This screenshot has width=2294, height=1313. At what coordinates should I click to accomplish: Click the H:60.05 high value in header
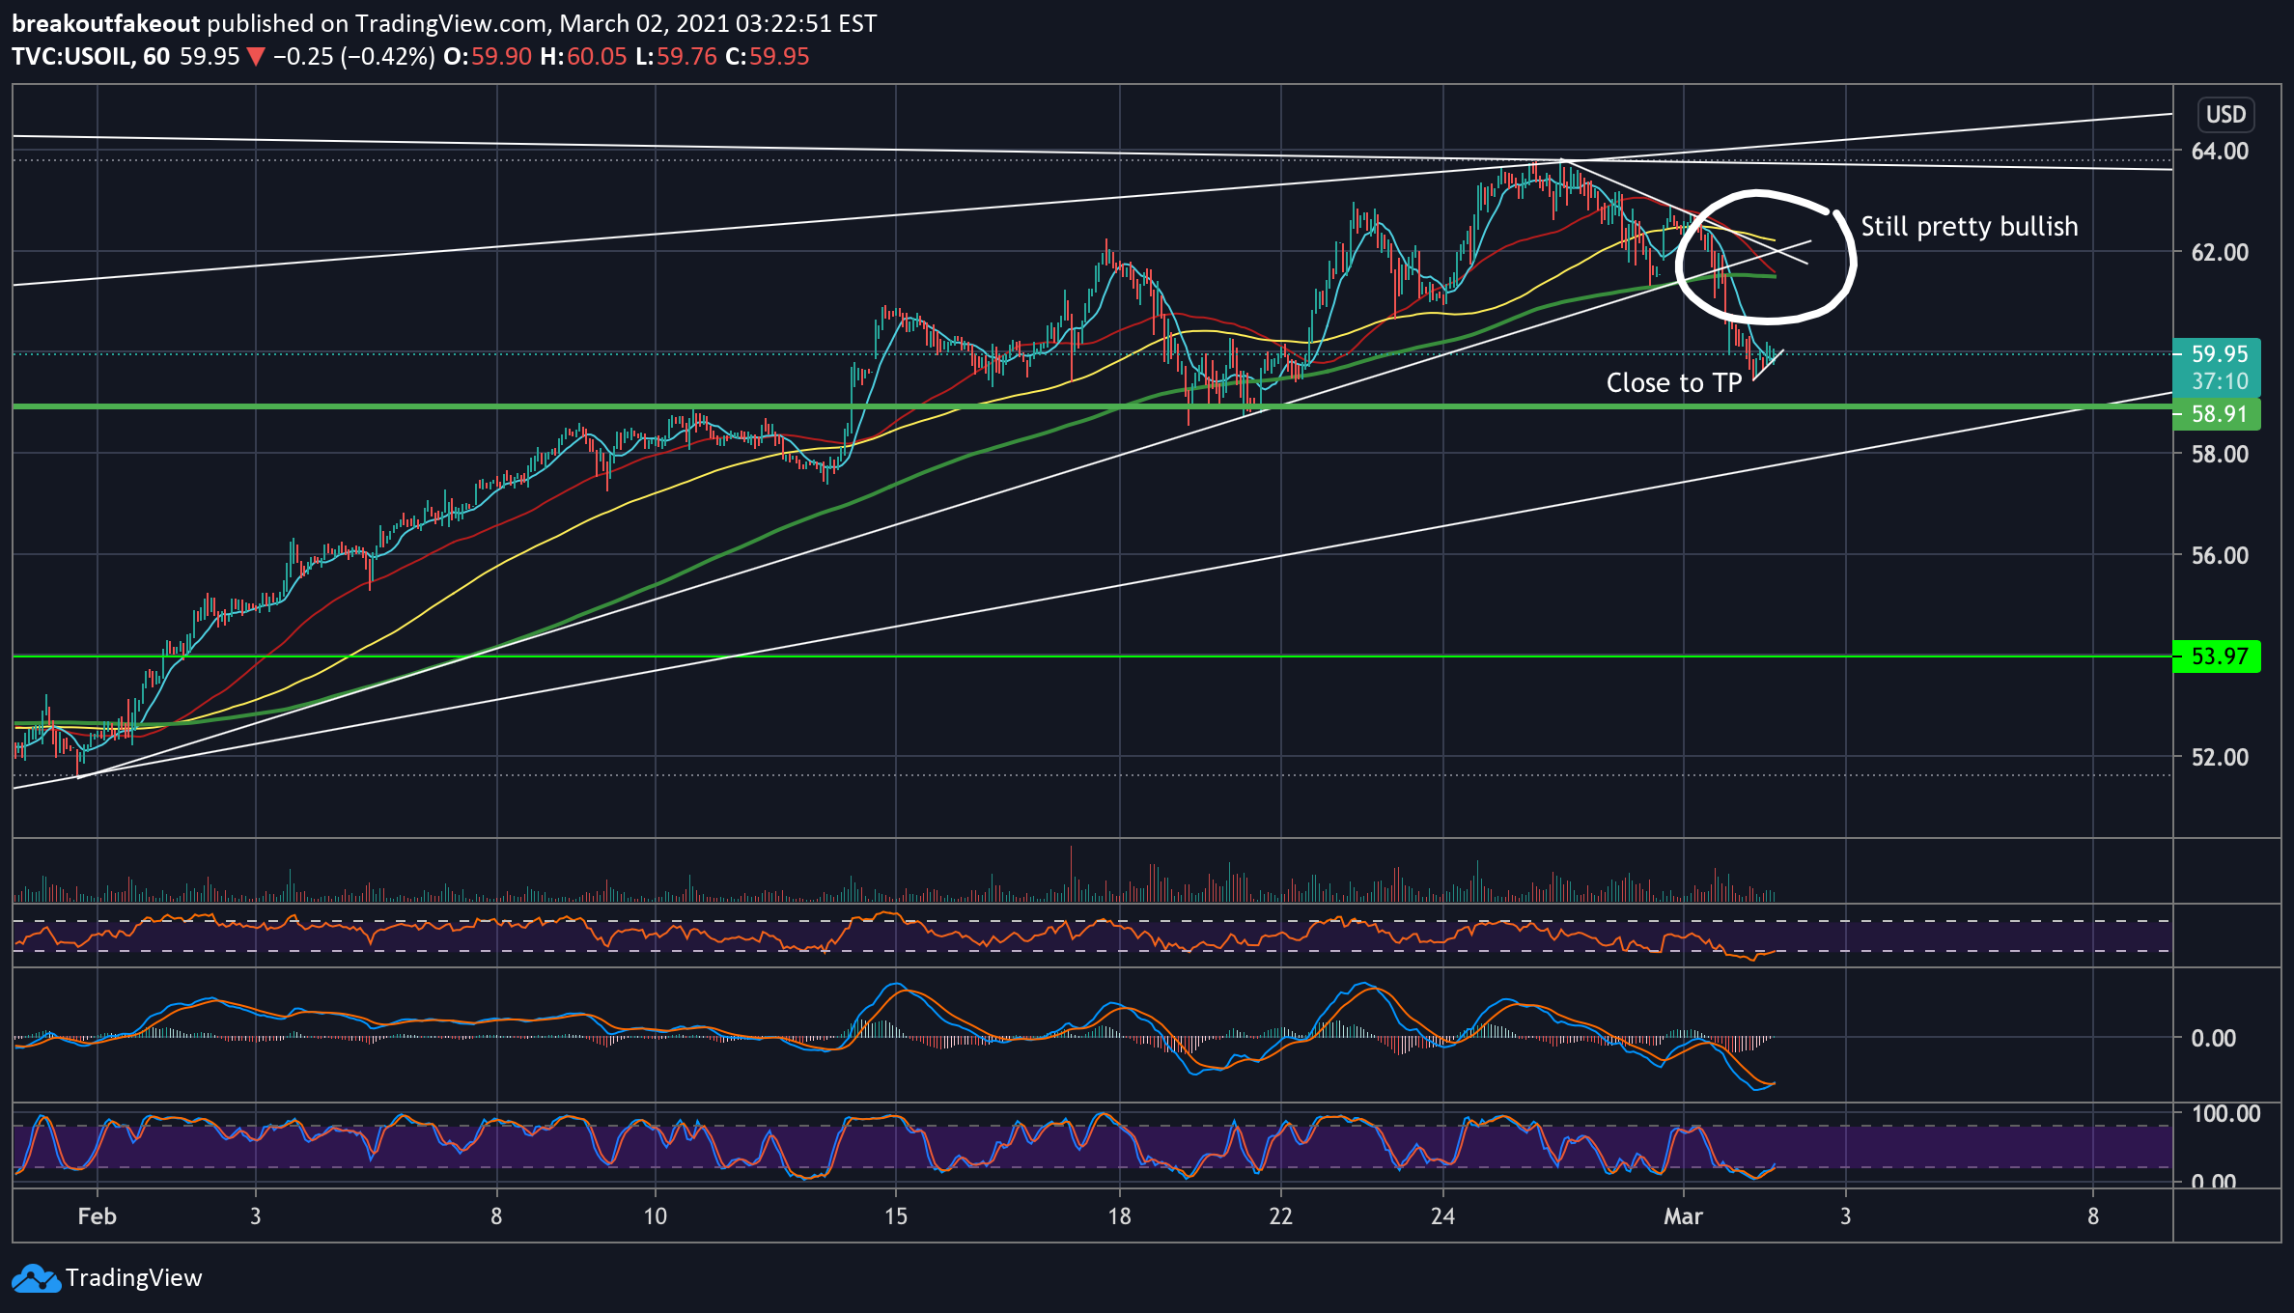pyautogui.click(x=584, y=57)
